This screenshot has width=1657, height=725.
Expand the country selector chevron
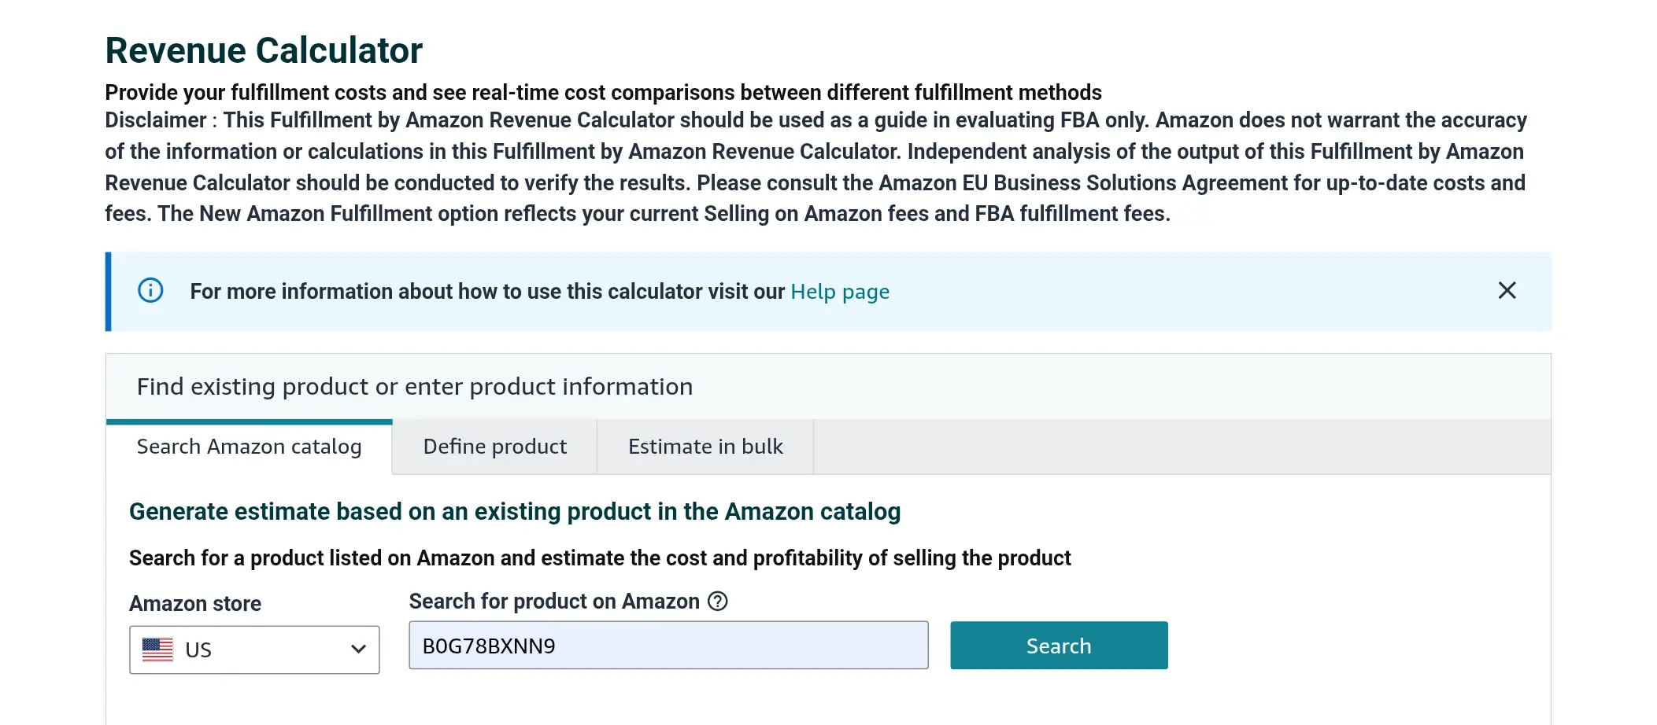pyautogui.click(x=358, y=650)
